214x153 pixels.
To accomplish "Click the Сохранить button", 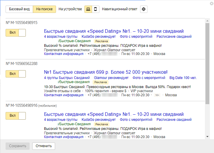I will (x=18, y=146).
